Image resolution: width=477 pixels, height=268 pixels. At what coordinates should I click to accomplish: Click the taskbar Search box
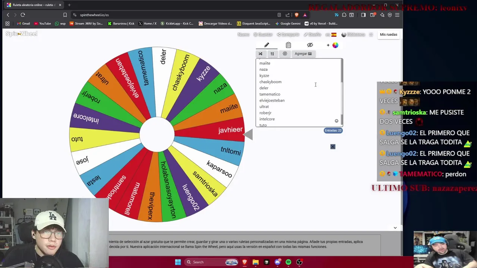point(211,262)
